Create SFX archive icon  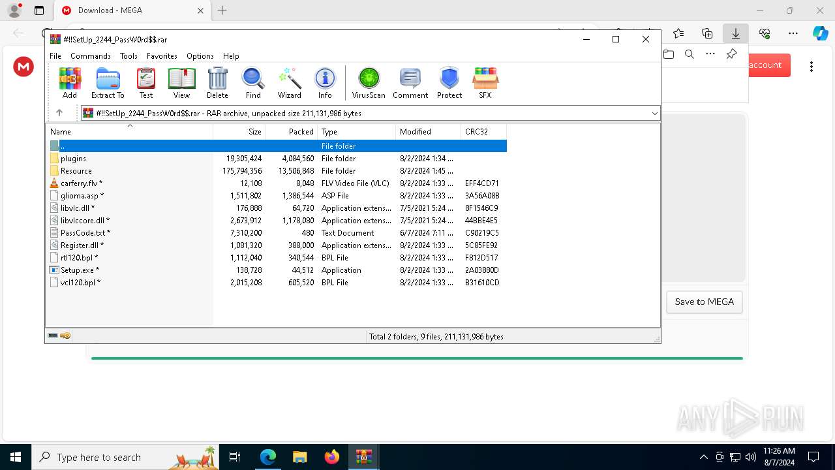click(485, 83)
